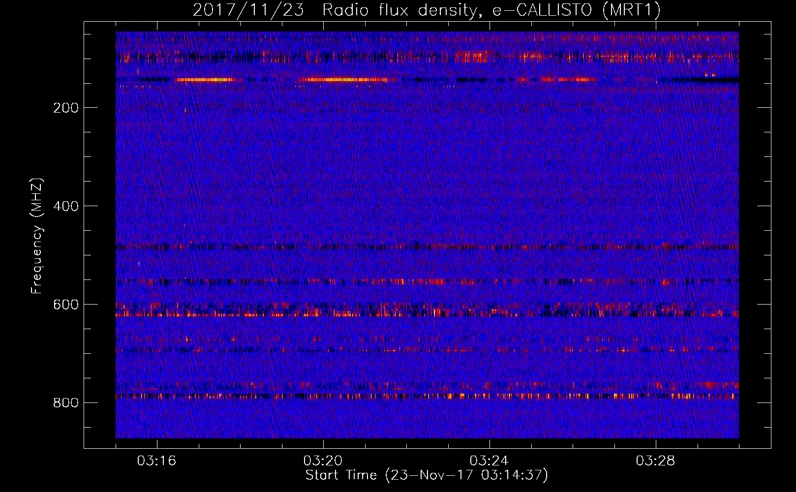Select the 200 frequency axis label

click(x=66, y=108)
